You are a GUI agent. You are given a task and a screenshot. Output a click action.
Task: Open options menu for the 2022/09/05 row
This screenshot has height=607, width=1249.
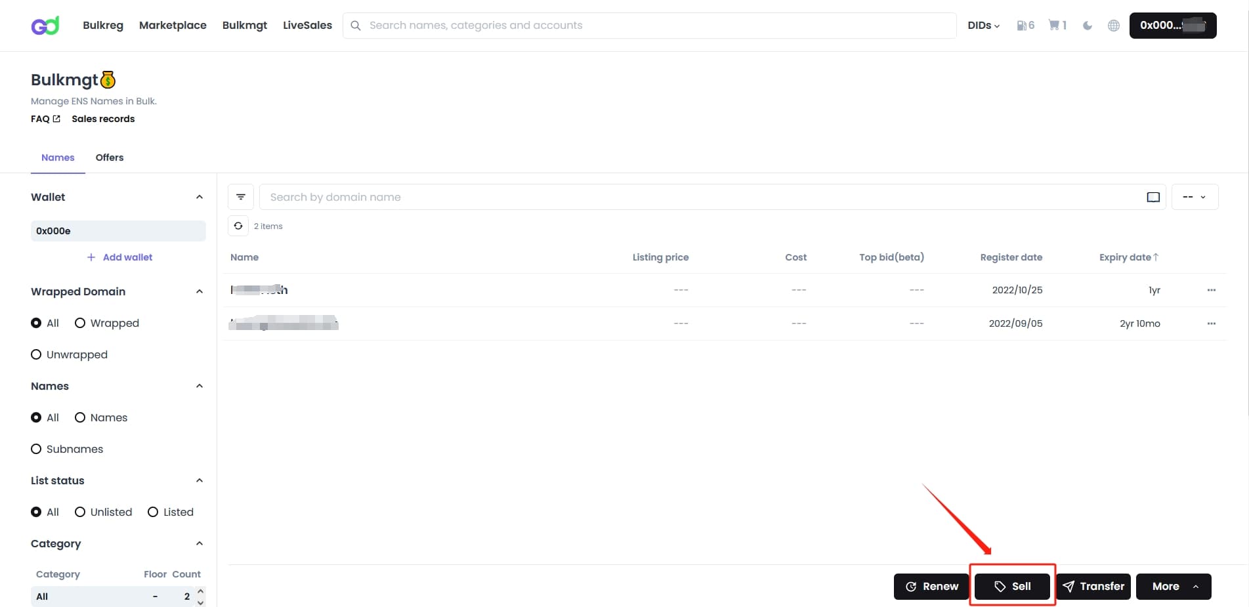click(x=1212, y=324)
